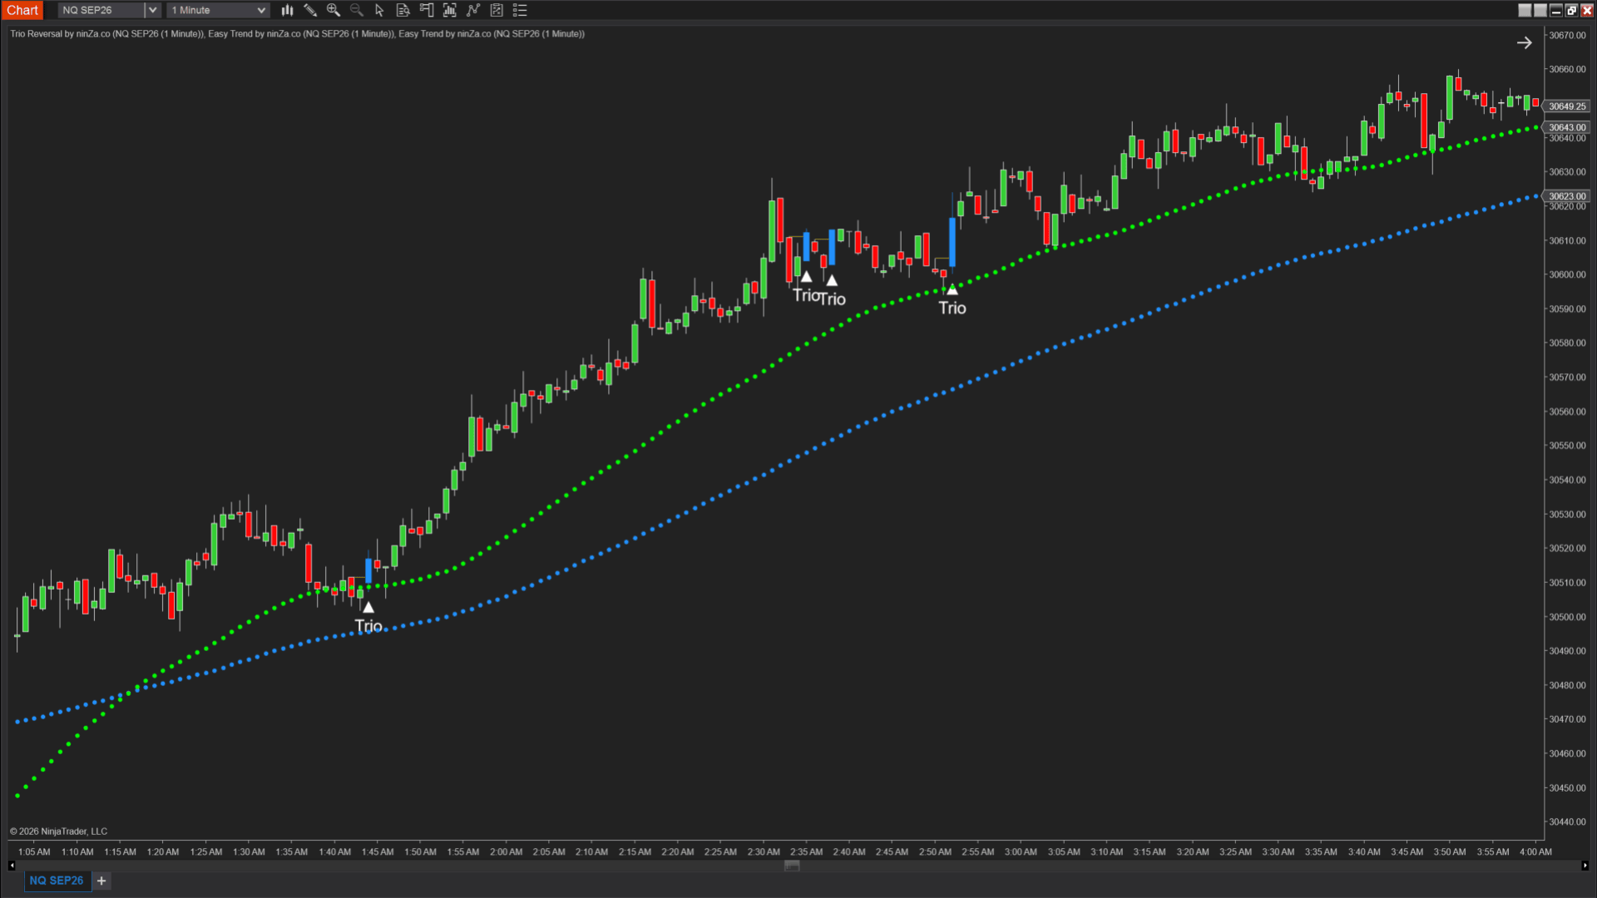Open the properties list icon
This screenshot has height=898, width=1597.
520,10
